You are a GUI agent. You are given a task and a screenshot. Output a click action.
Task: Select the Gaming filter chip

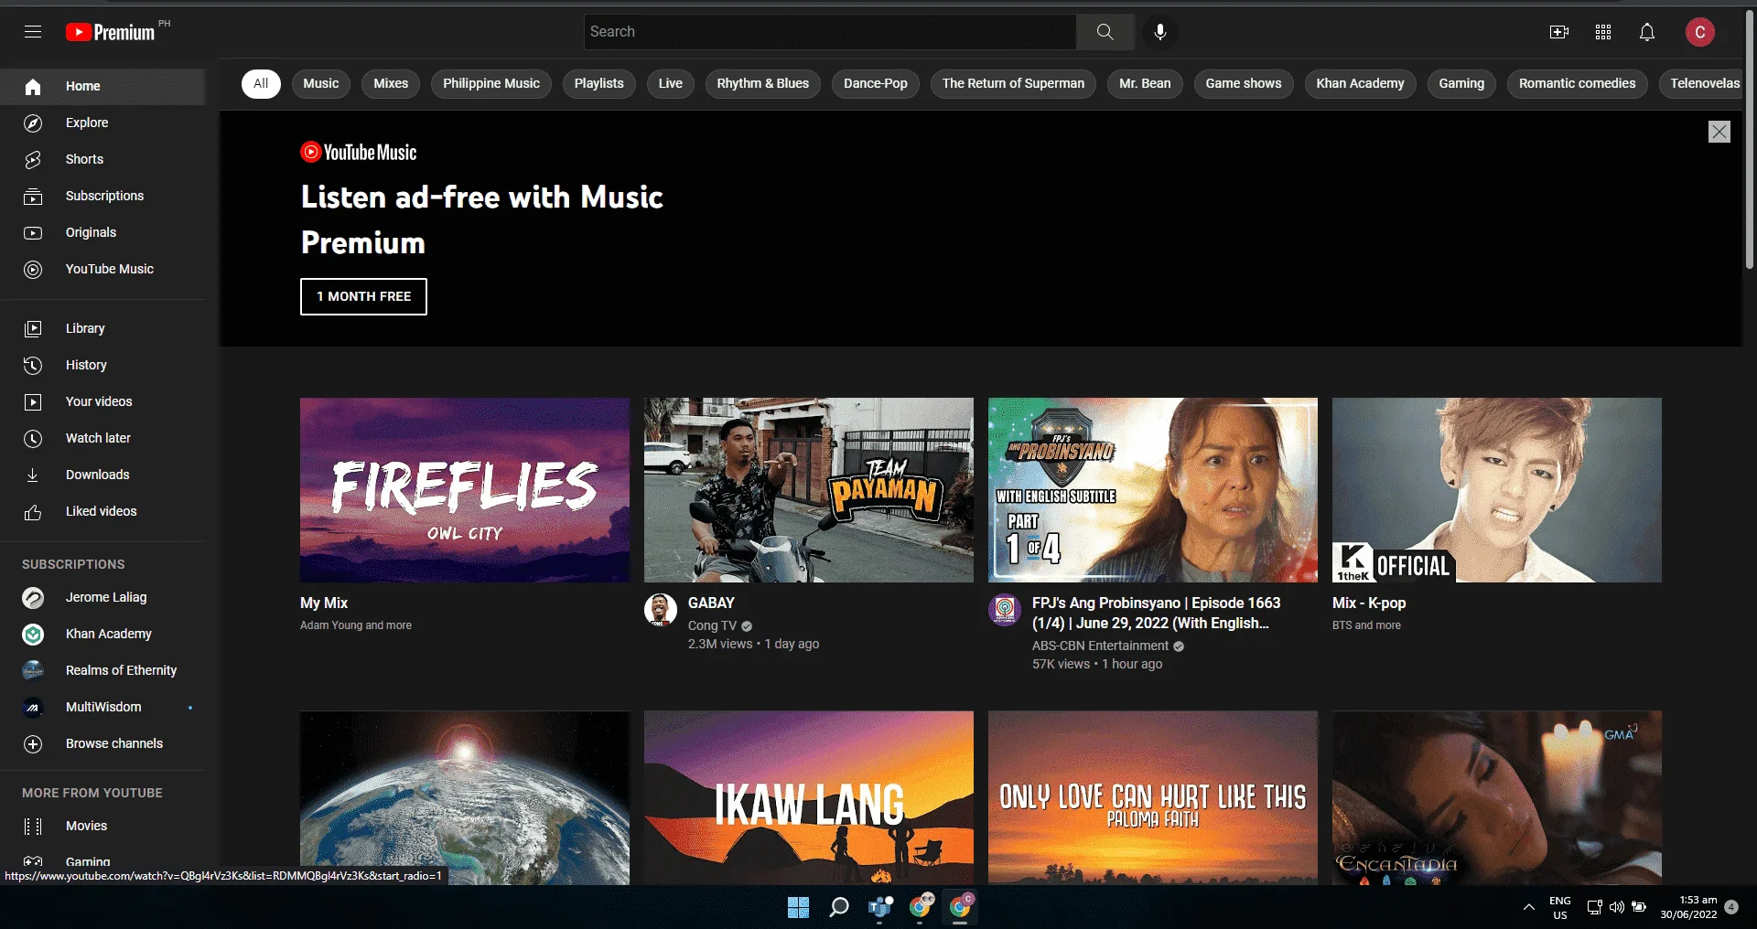(1461, 83)
